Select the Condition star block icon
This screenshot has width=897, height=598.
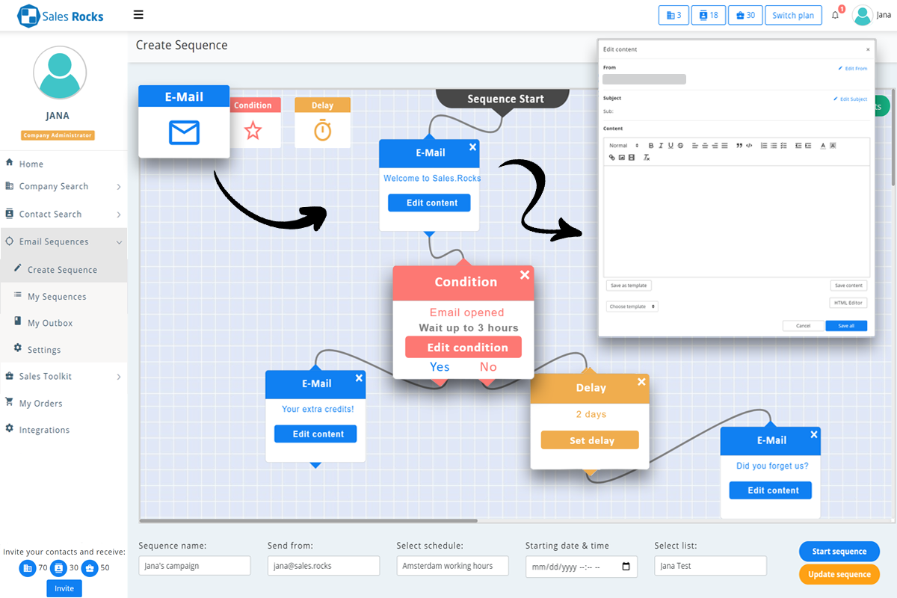pyautogui.click(x=253, y=131)
